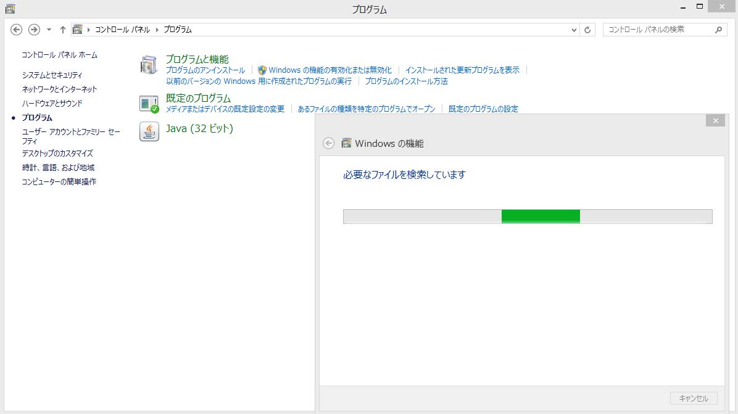
Task: Close the main プログラム window
Action: click(722, 7)
